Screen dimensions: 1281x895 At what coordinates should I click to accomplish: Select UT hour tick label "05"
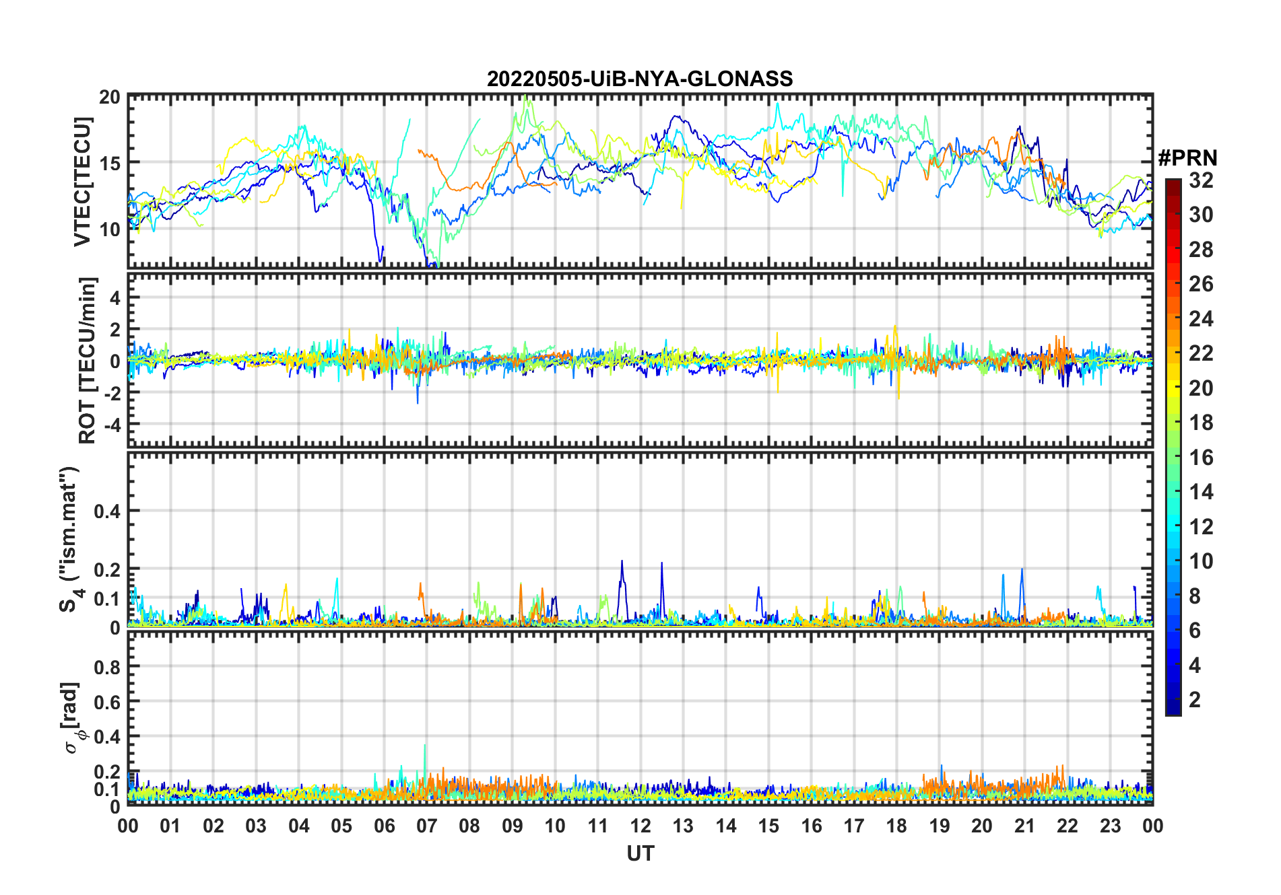[x=341, y=826]
